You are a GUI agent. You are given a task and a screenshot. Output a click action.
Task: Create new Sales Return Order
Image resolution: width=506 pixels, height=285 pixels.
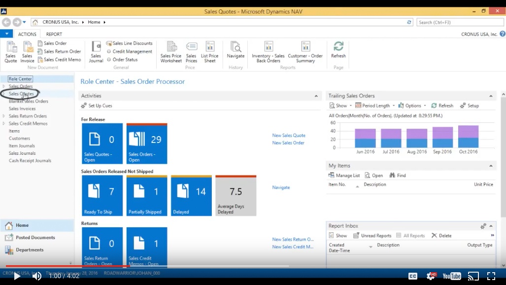[x=60, y=51]
